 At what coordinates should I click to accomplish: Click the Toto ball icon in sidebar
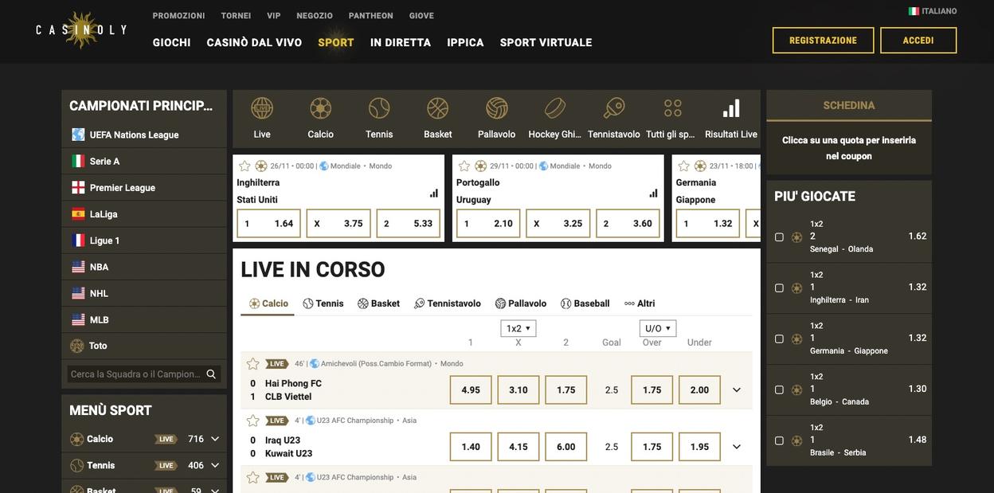click(77, 346)
